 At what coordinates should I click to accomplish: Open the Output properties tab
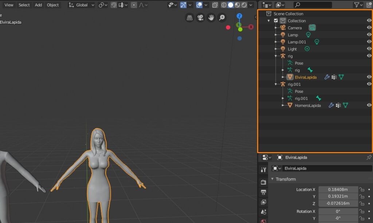263,192
